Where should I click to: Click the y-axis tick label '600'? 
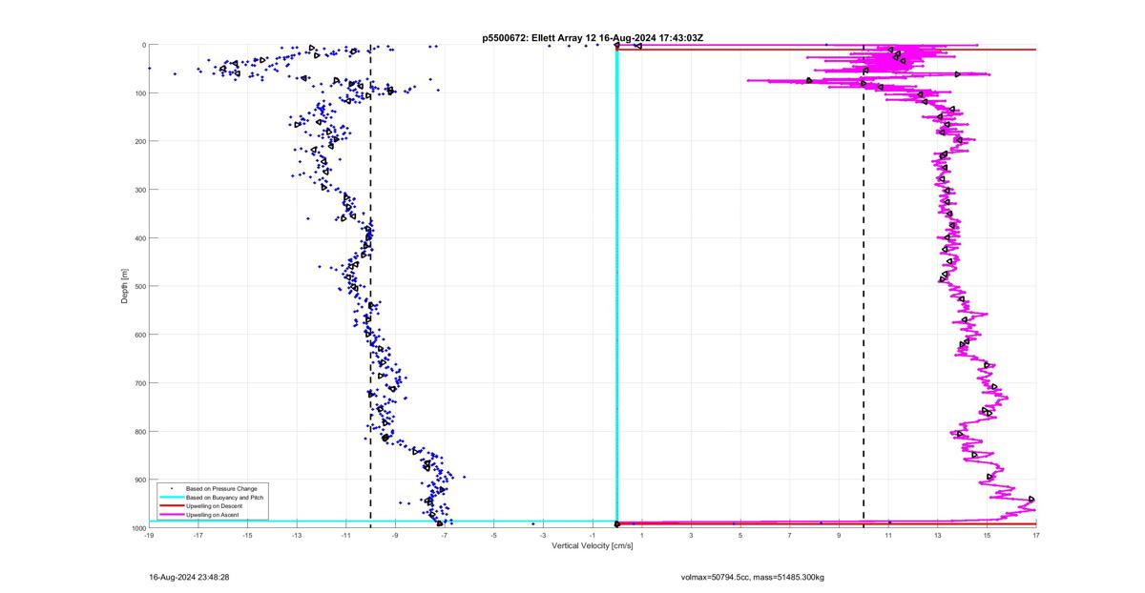pyautogui.click(x=140, y=335)
